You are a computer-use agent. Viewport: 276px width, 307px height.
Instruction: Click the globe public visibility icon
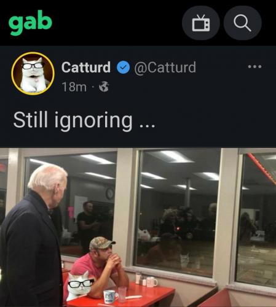104,87
